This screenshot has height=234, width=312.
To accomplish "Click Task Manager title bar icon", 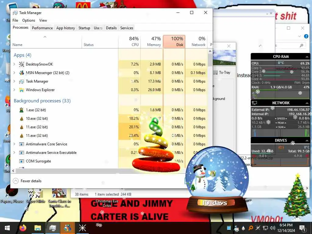I will click(x=15, y=13).
